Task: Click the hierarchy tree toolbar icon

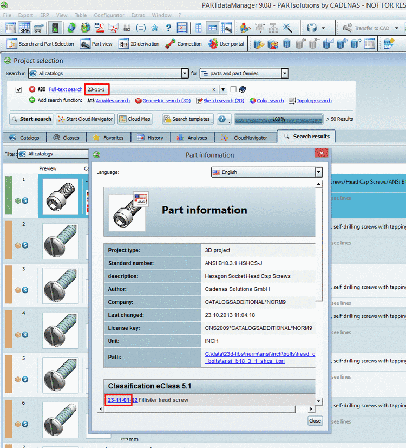Action: 273,28
